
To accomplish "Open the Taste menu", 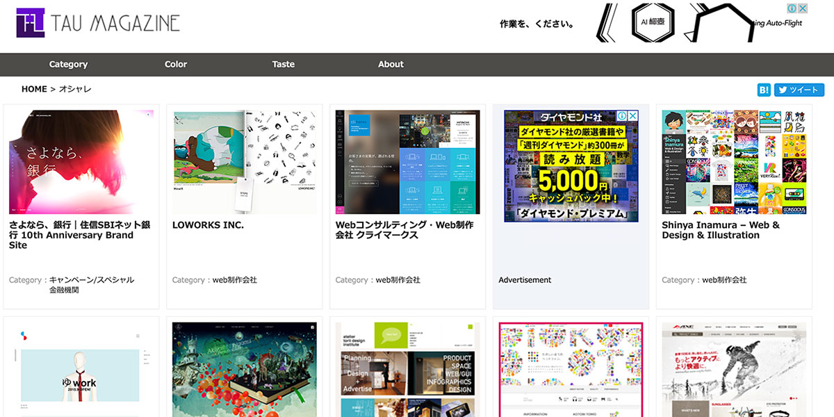I will click(283, 64).
